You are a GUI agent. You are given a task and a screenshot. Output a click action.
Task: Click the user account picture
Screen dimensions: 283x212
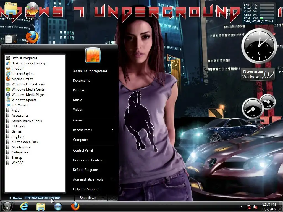[93, 55]
